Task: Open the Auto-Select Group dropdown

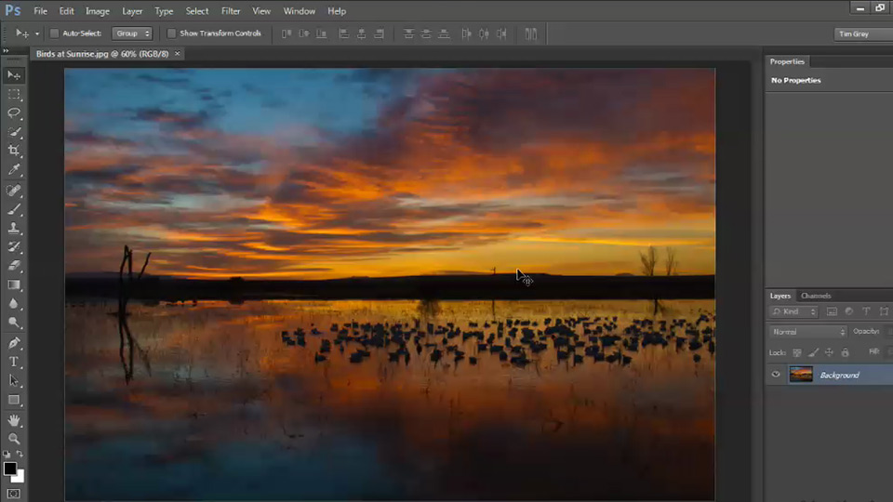Action: coord(132,33)
